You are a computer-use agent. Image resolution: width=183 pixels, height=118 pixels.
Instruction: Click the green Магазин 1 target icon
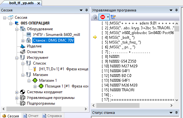tap(35, 80)
